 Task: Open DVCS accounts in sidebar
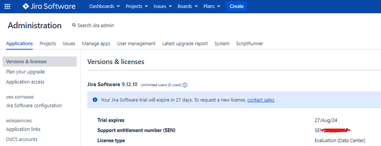22,139
